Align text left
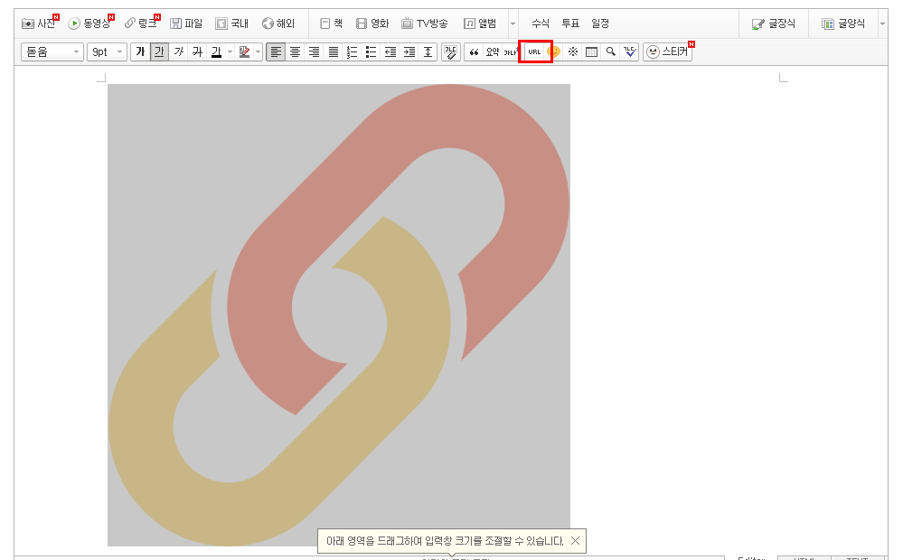This screenshot has width=903, height=560. click(x=276, y=51)
